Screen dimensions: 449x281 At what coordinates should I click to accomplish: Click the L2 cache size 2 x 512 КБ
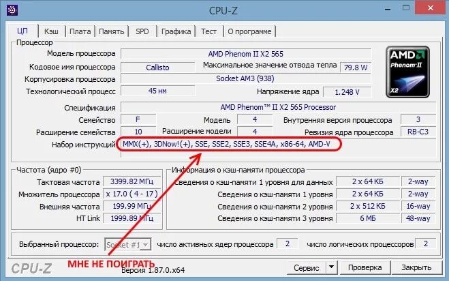[368, 206]
